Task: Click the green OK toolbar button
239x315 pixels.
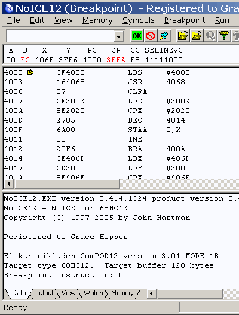Action: click(x=137, y=36)
